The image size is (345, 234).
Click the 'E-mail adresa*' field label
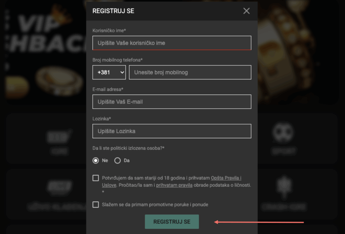click(108, 89)
